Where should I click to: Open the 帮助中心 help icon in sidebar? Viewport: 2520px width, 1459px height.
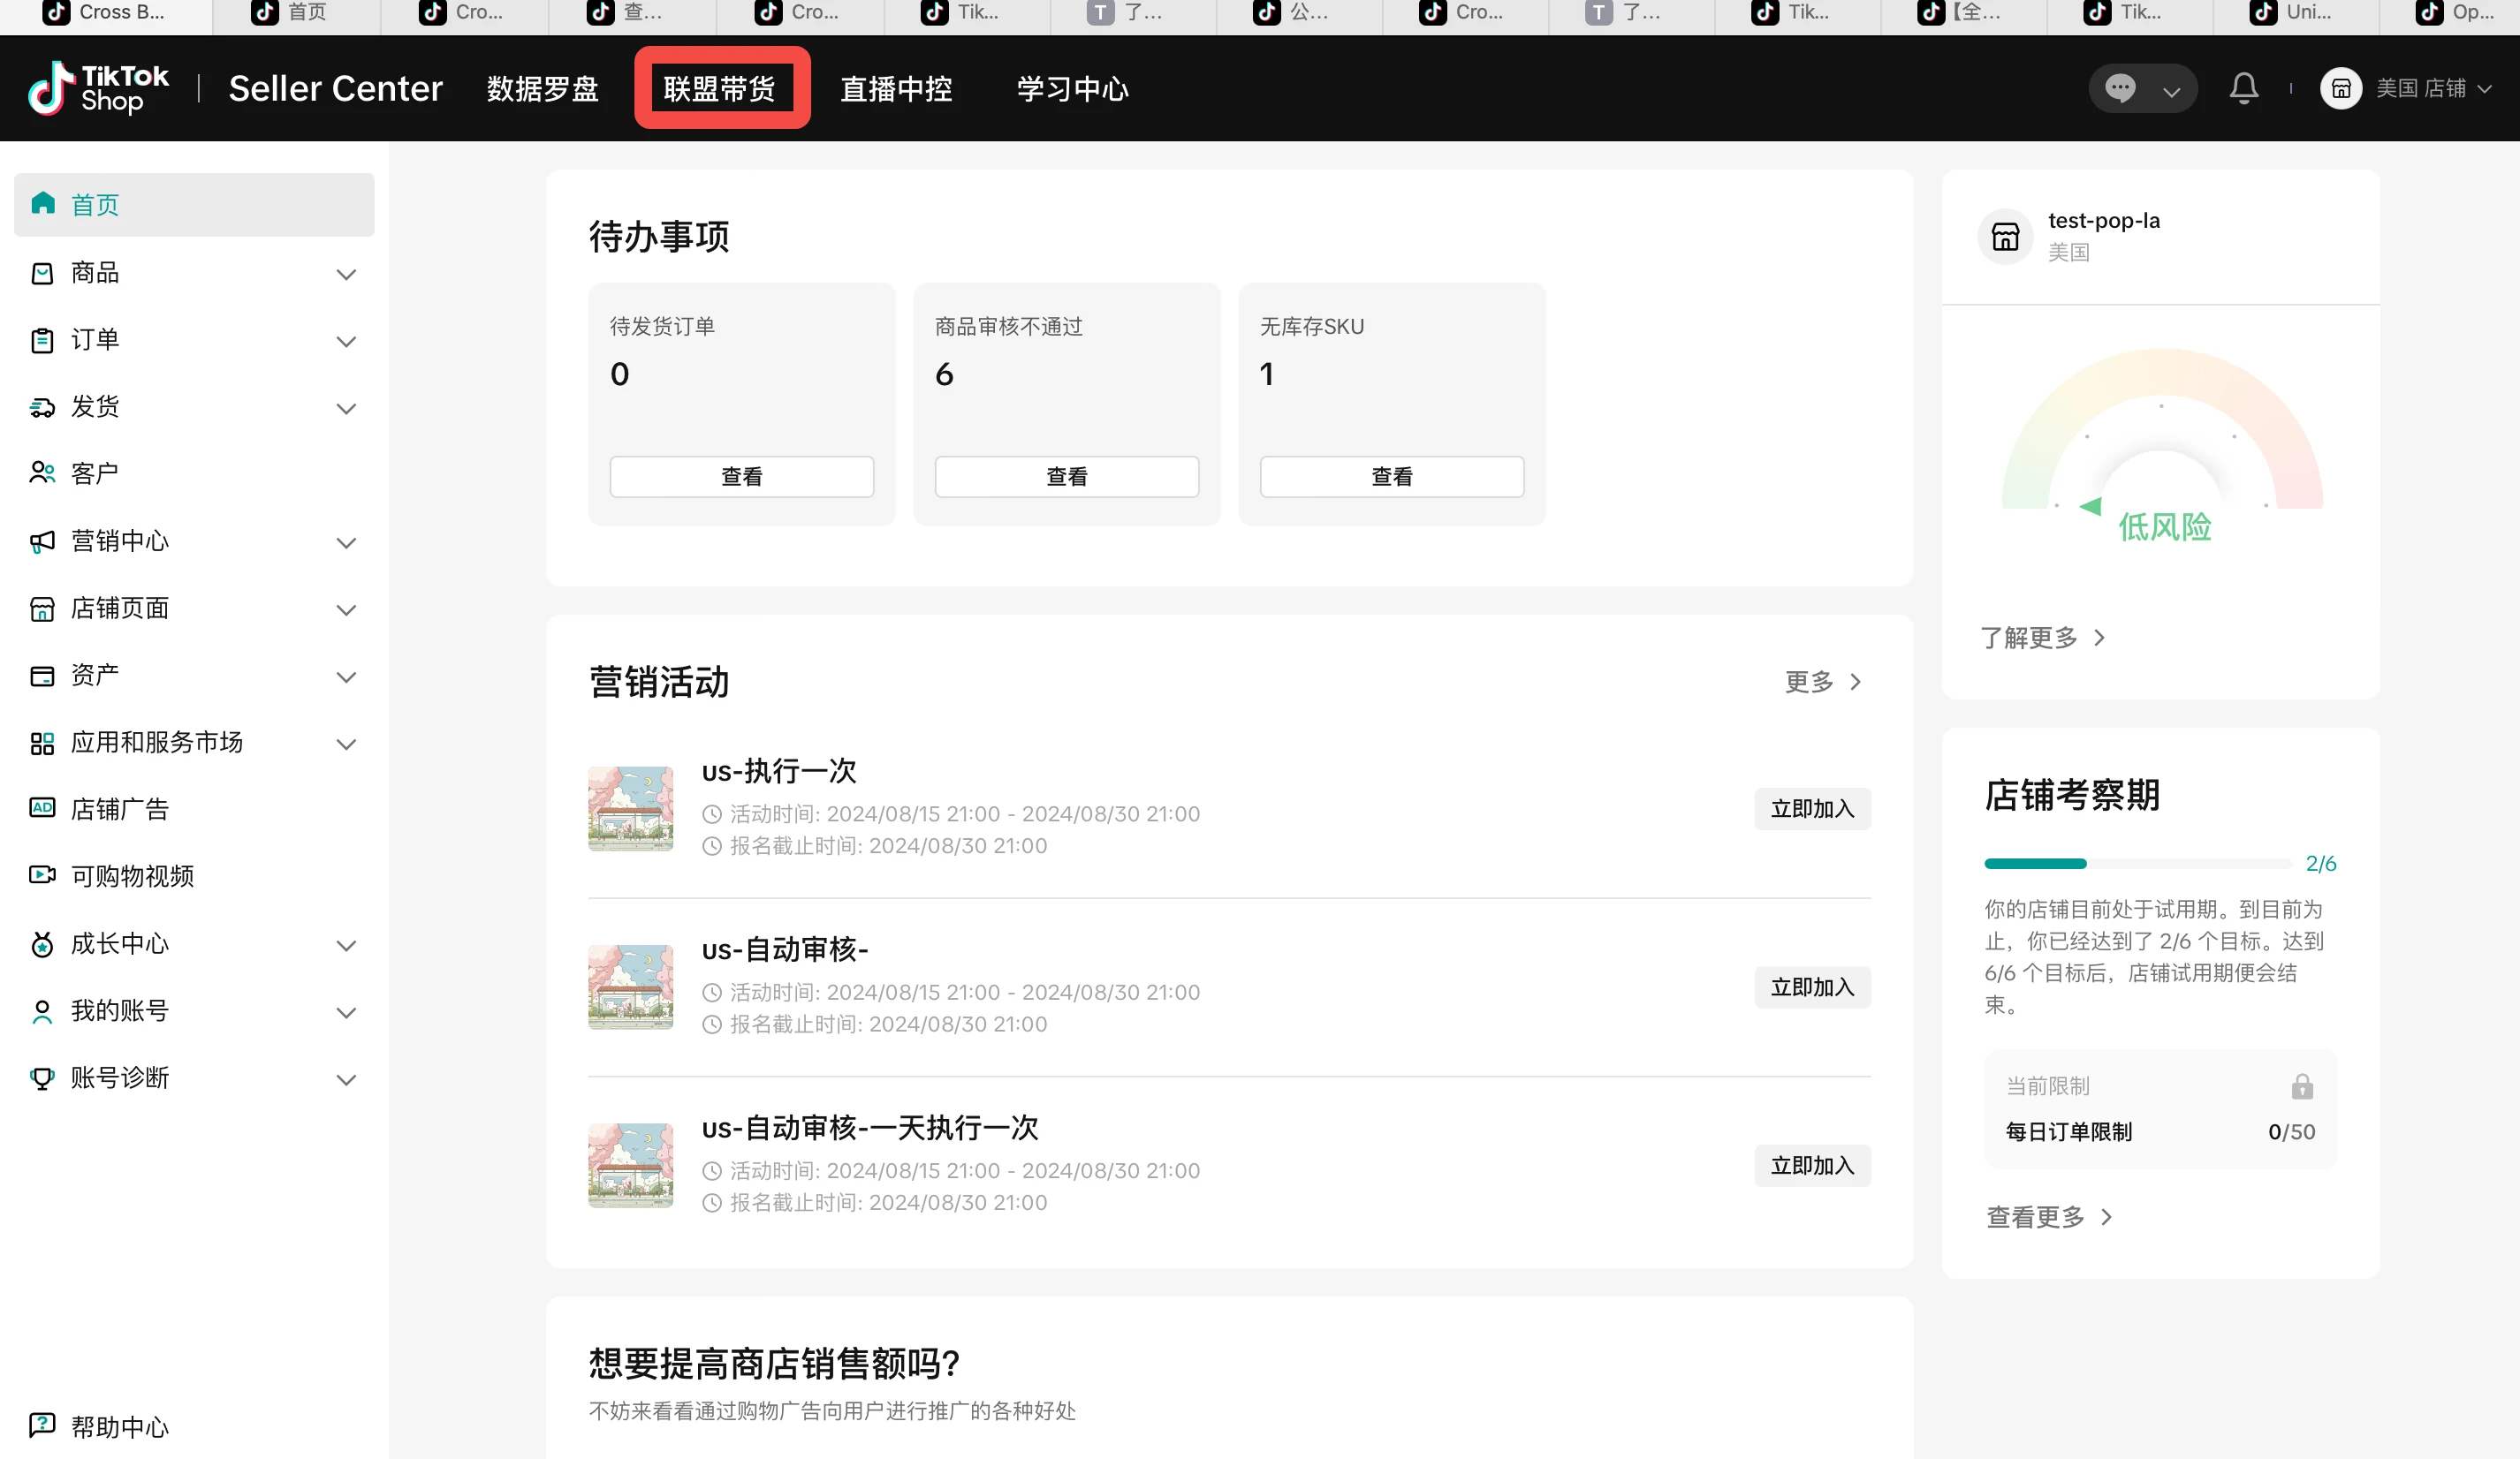(x=41, y=1426)
